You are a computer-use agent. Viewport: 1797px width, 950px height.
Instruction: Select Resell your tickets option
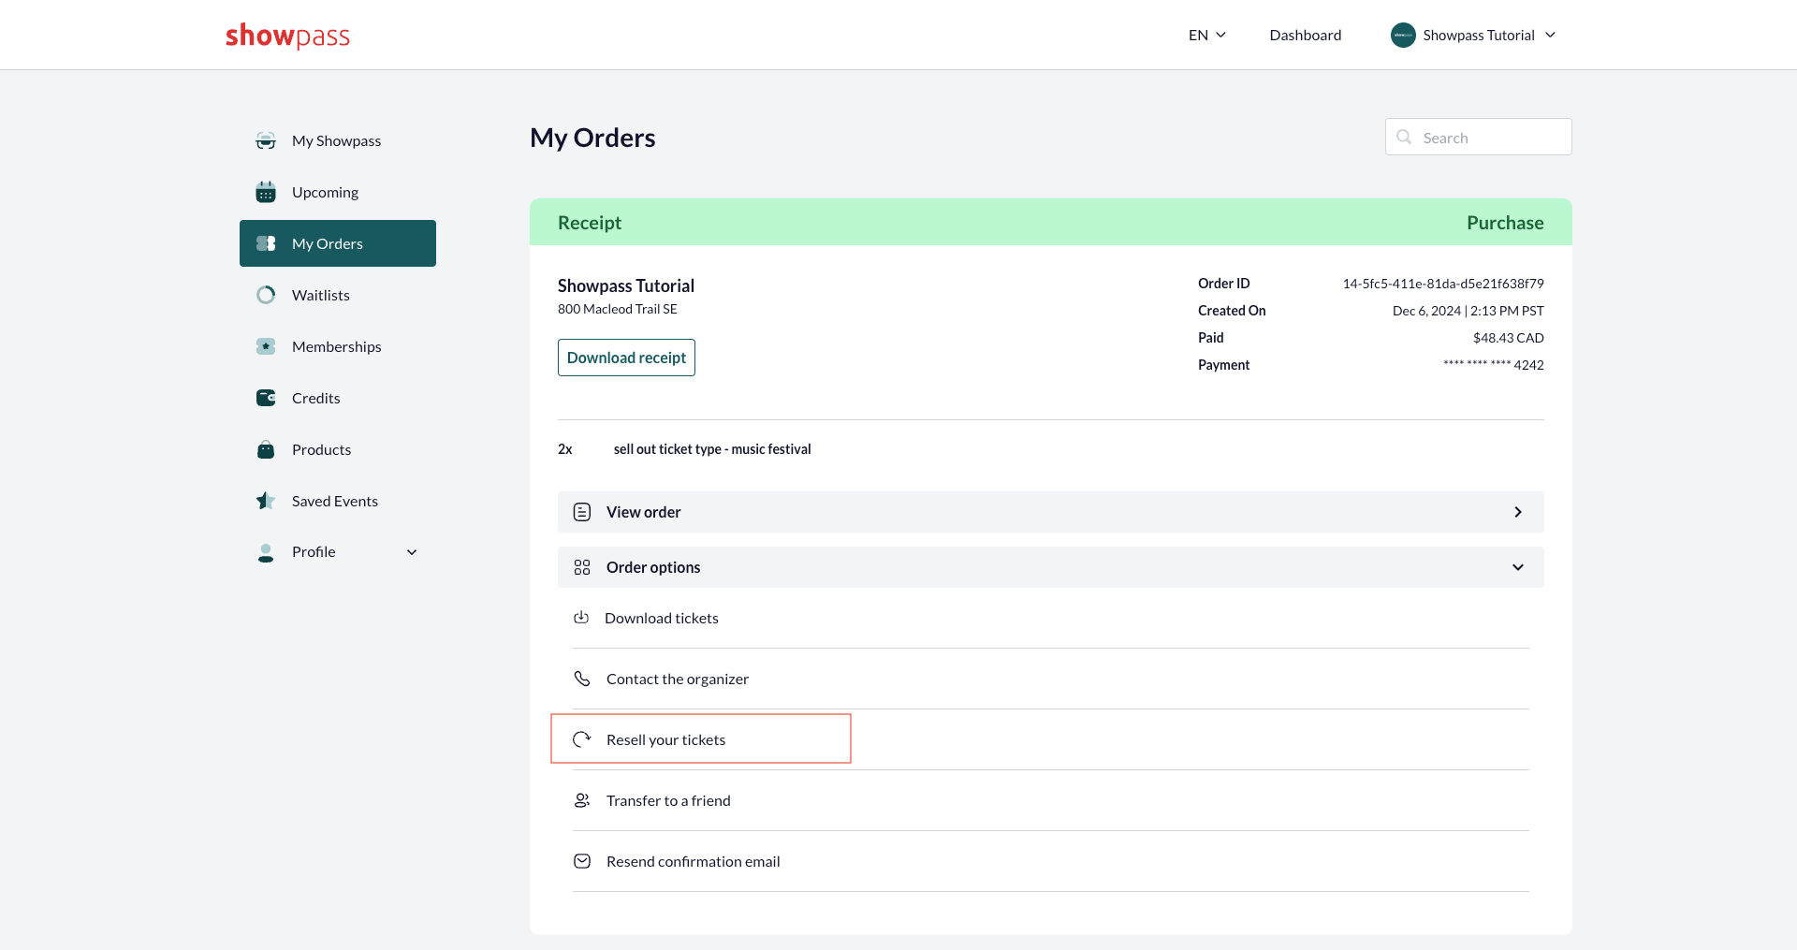(1051, 739)
